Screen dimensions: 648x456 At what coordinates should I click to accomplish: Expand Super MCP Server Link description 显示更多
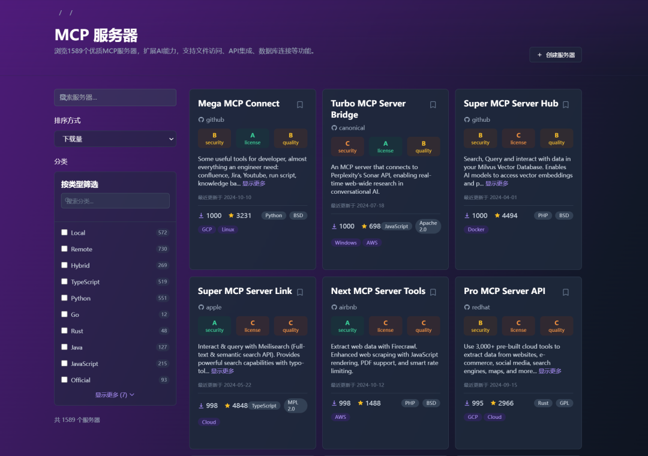click(223, 371)
